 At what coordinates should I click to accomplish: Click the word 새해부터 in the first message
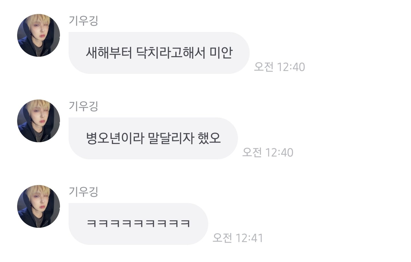tap(109, 53)
